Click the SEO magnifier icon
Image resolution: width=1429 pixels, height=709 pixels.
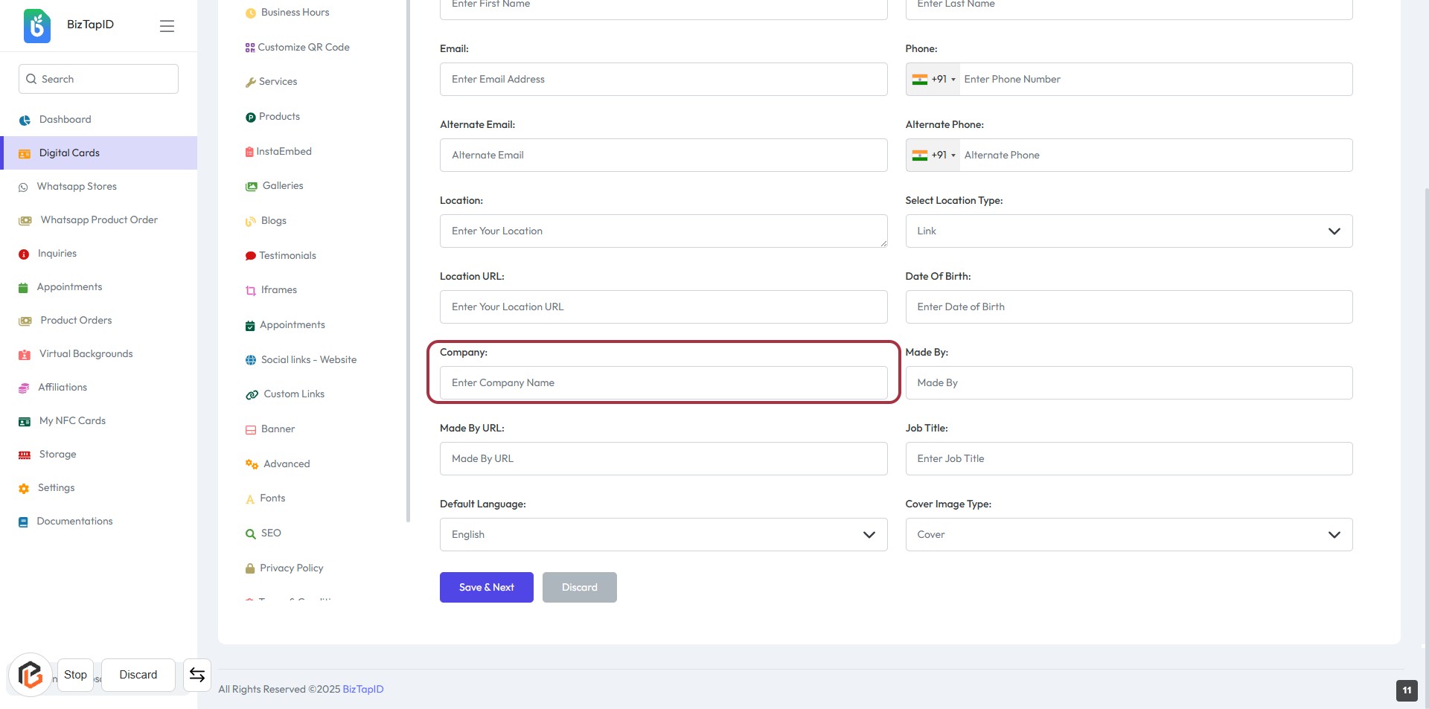click(251, 533)
